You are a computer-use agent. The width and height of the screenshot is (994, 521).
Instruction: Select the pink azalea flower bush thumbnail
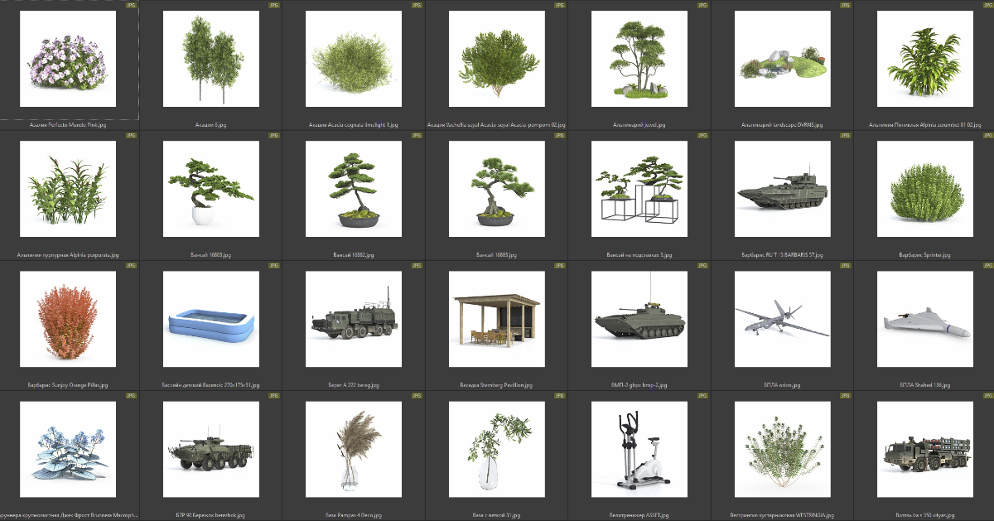(69, 59)
